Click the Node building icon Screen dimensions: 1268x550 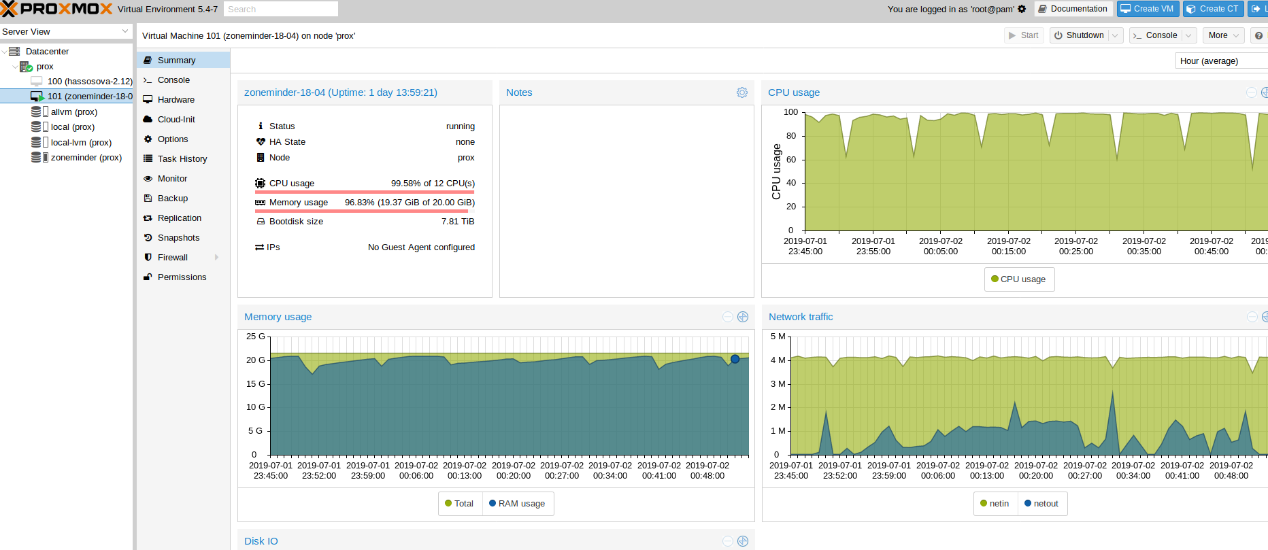(260, 157)
